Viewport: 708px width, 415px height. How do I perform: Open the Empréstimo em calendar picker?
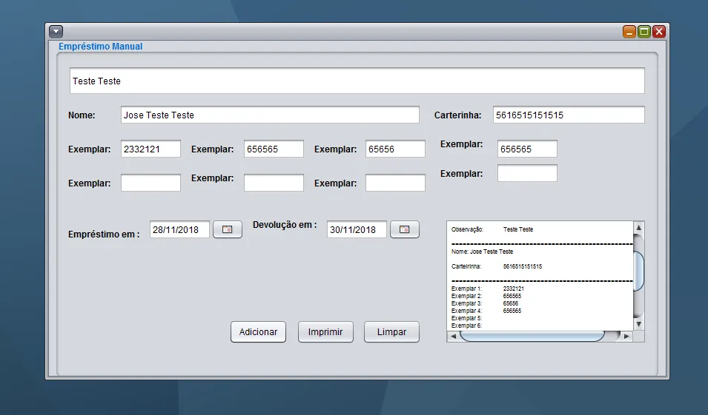228,230
